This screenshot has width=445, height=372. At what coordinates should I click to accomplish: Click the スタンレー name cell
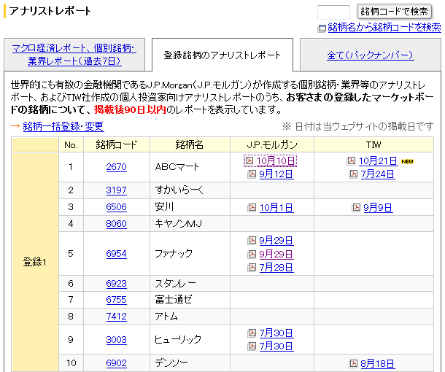[190, 283]
